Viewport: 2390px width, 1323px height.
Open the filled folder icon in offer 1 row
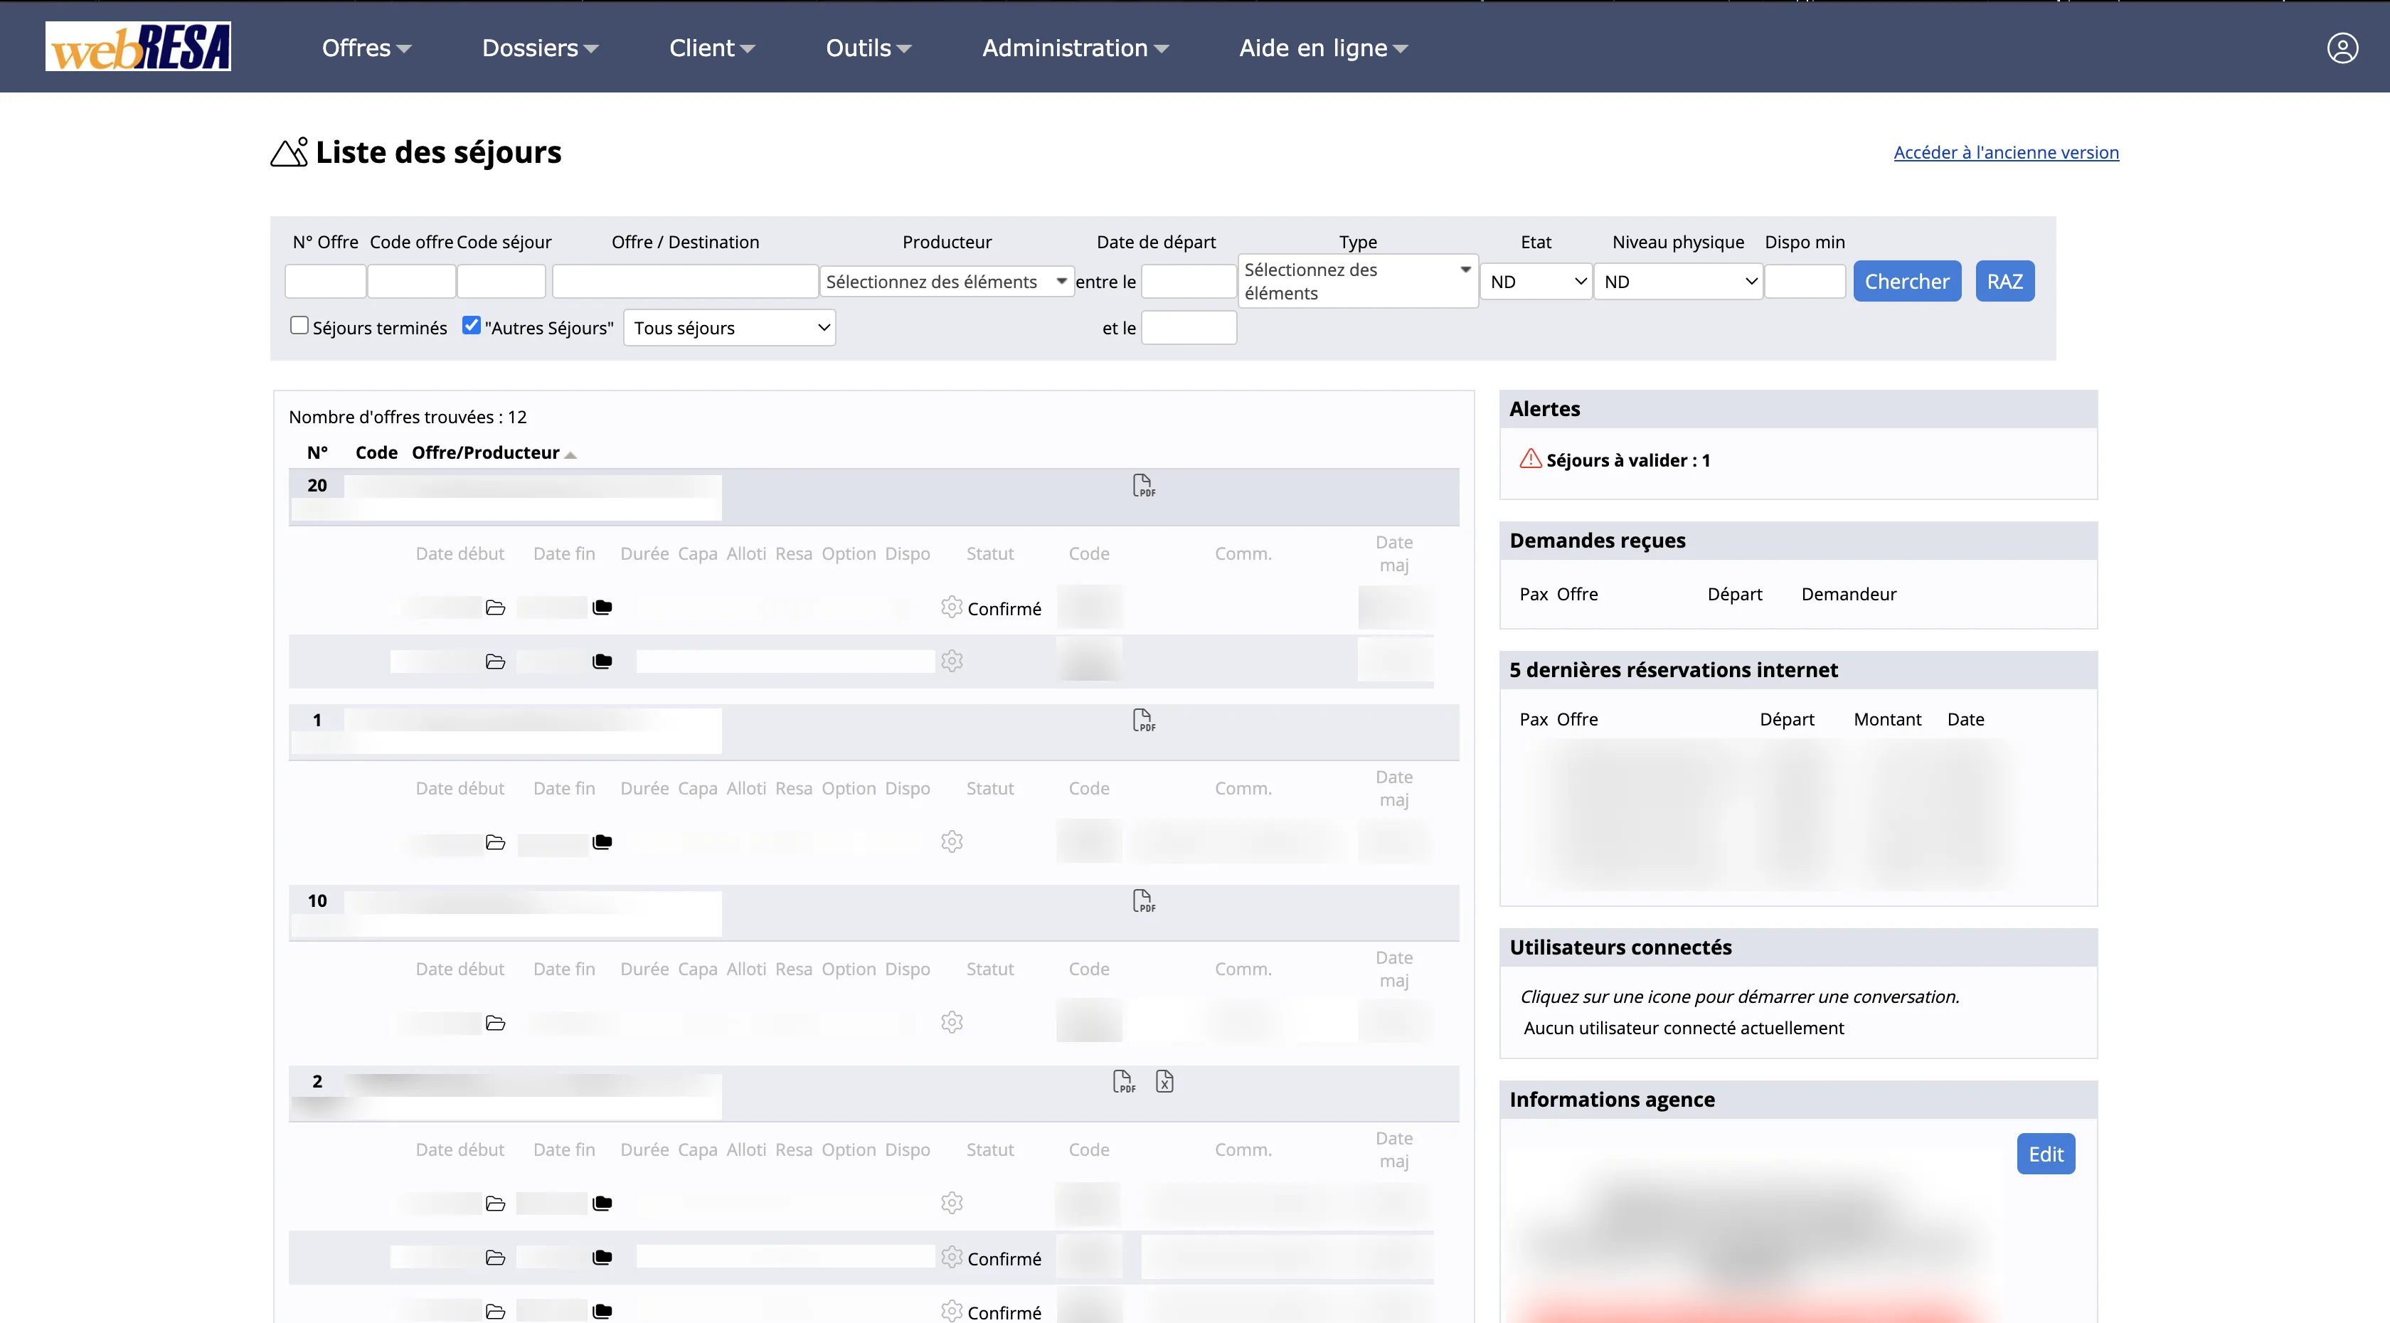coord(602,842)
